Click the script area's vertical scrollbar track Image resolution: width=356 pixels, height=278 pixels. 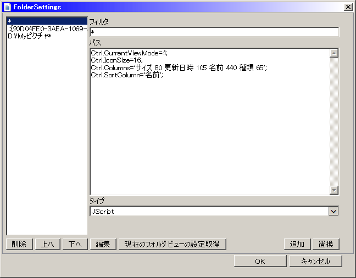click(333, 121)
